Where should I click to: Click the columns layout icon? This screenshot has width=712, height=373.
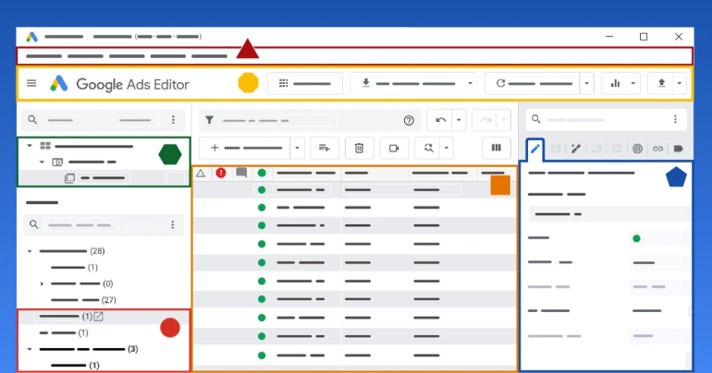[497, 147]
